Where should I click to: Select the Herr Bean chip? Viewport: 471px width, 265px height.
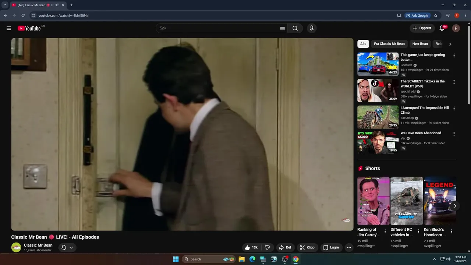point(420,44)
